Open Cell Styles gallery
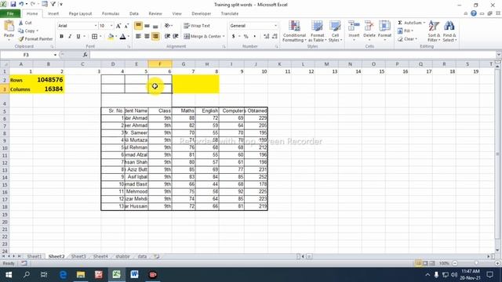The image size is (502, 282). coord(335,31)
